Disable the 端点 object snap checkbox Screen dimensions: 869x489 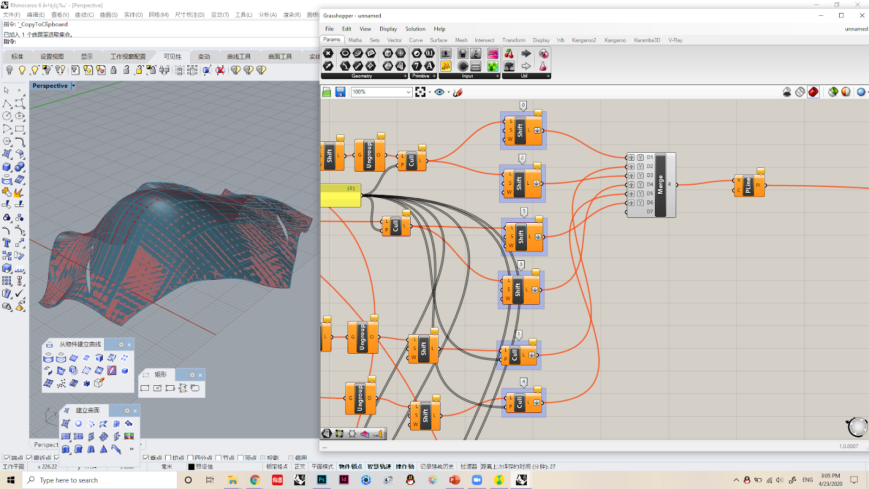(8, 456)
